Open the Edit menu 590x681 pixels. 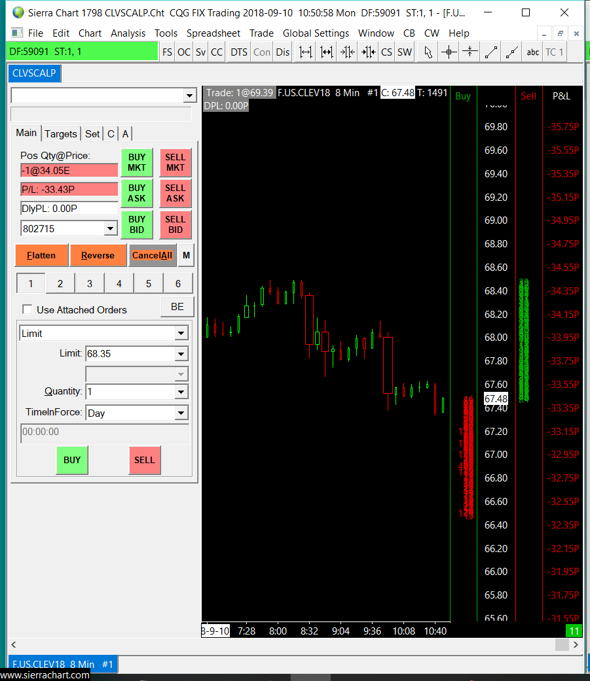61,33
